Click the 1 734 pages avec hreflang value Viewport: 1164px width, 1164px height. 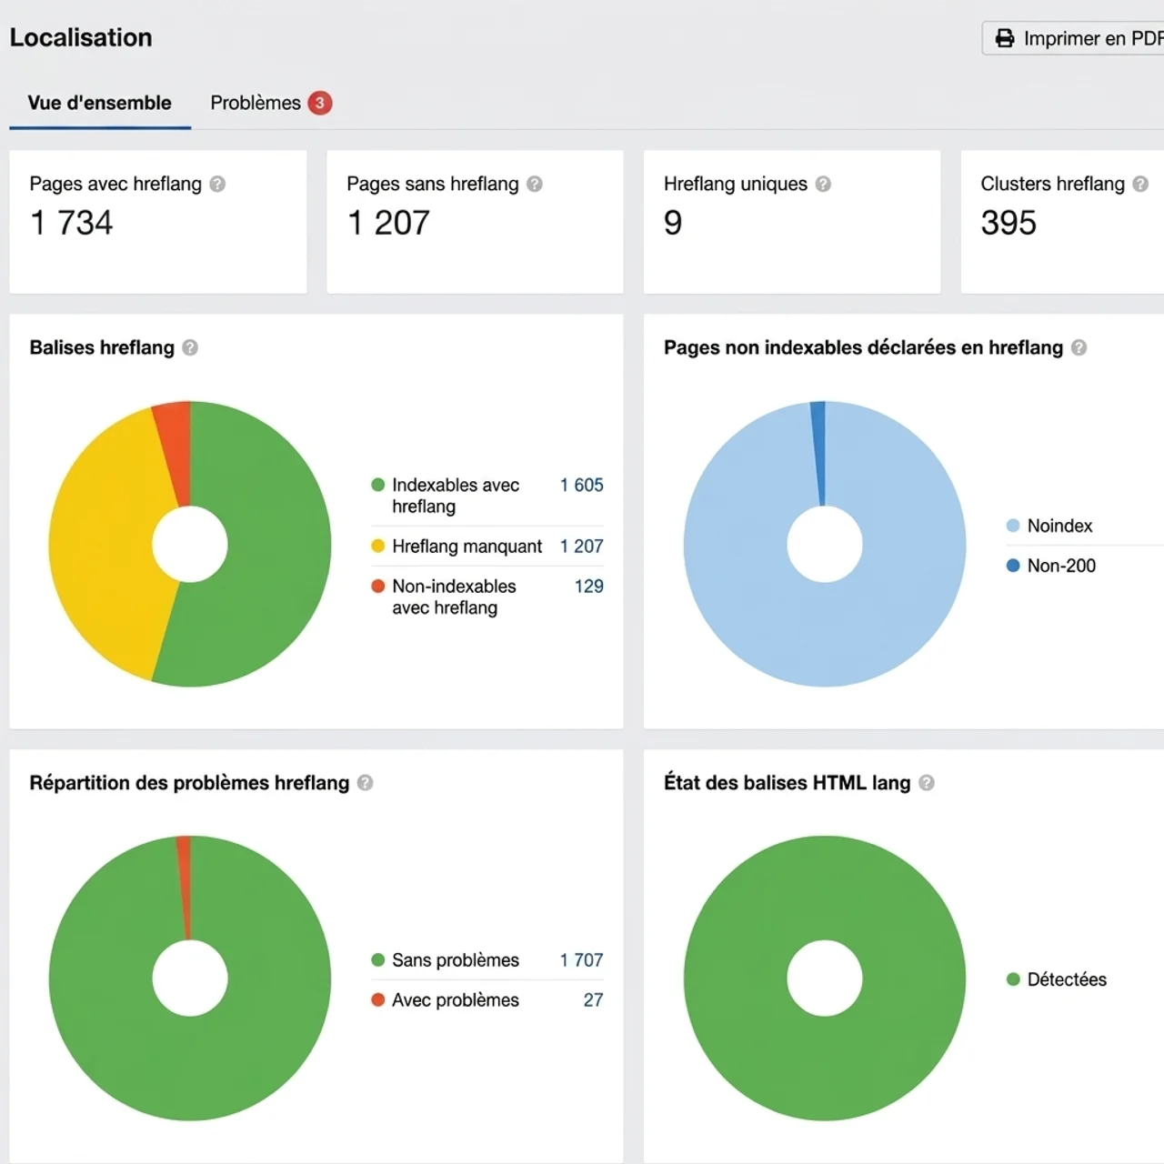[71, 223]
